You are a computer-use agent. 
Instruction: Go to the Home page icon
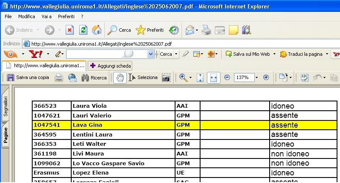tap(97, 30)
